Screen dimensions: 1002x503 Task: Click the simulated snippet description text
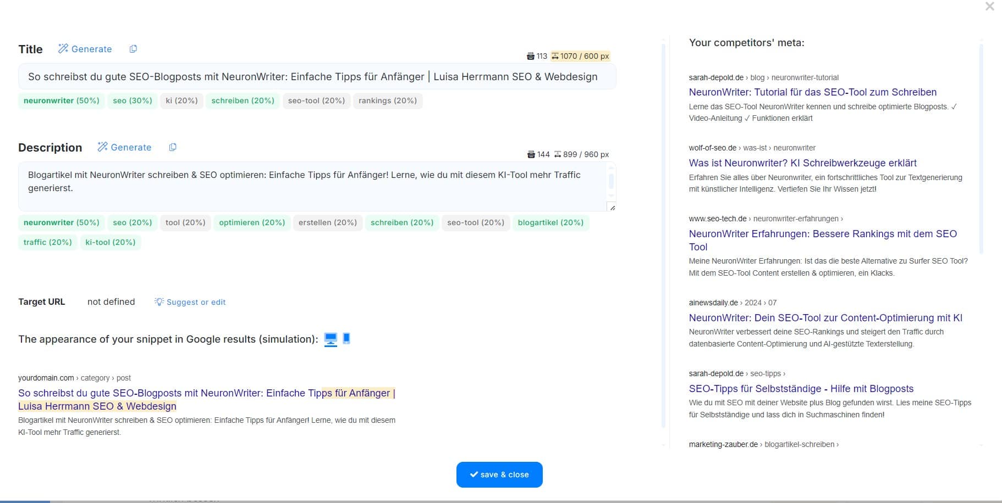[x=207, y=426]
